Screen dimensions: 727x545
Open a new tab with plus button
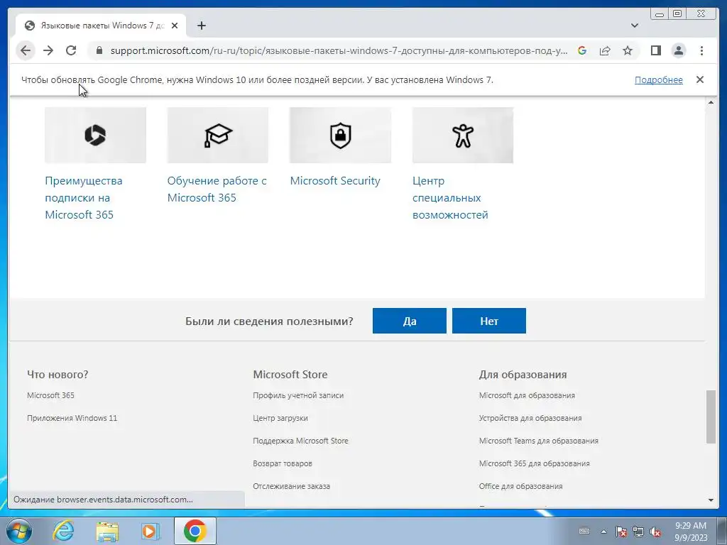201,26
